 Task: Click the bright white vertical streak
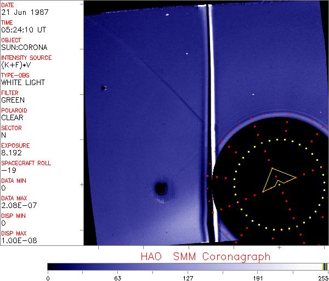click(208, 110)
